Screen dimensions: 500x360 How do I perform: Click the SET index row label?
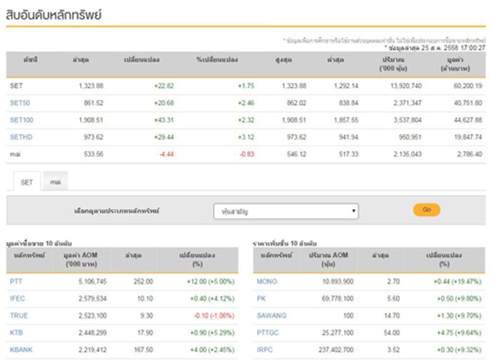16,86
